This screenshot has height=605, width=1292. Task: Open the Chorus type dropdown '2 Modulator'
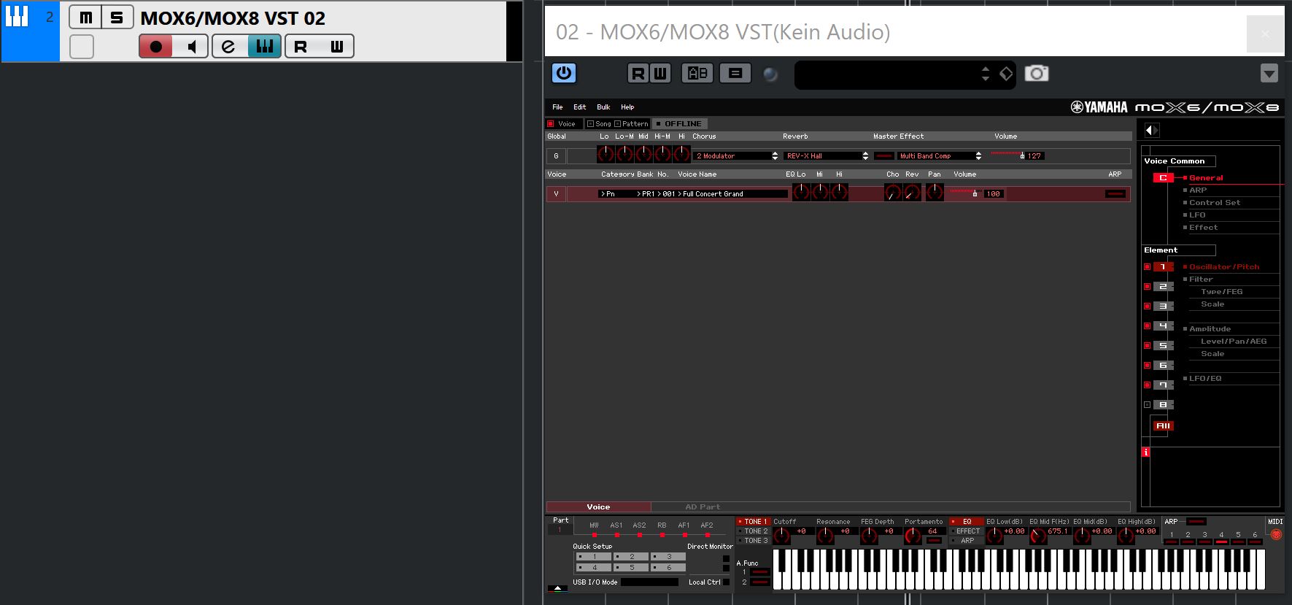(735, 156)
